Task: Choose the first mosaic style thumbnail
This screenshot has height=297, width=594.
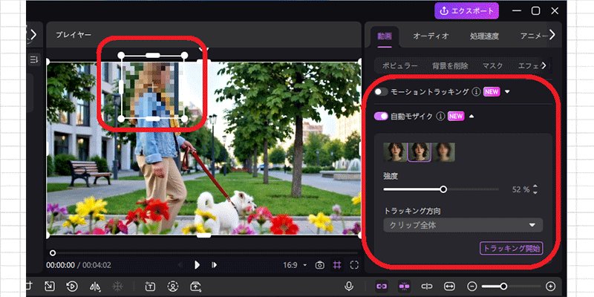Action: (x=395, y=152)
